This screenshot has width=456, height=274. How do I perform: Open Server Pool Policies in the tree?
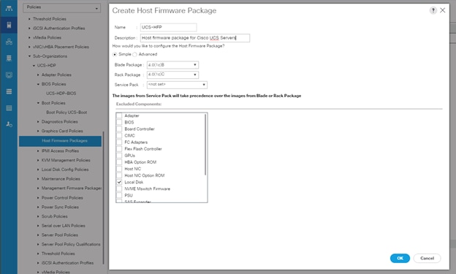tap(60, 235)
